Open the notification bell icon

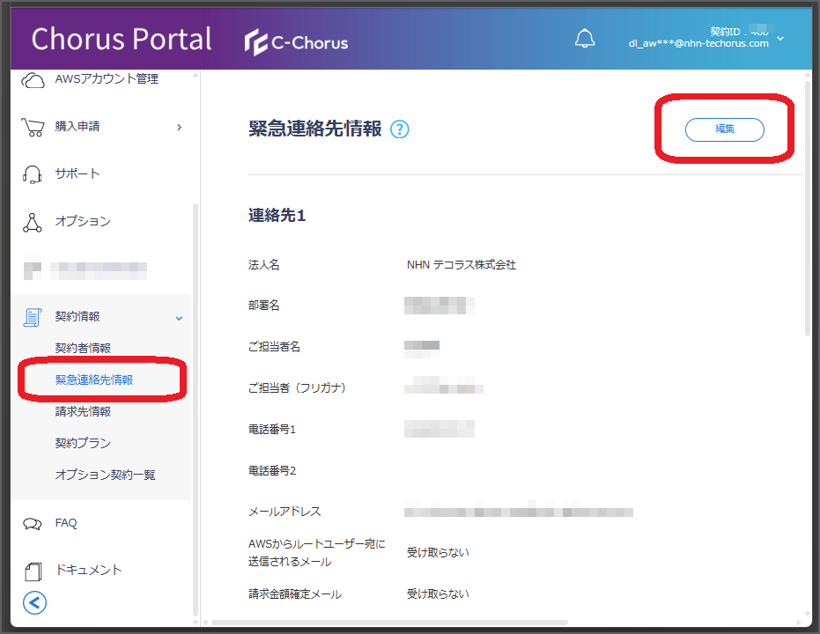point(585,39)
